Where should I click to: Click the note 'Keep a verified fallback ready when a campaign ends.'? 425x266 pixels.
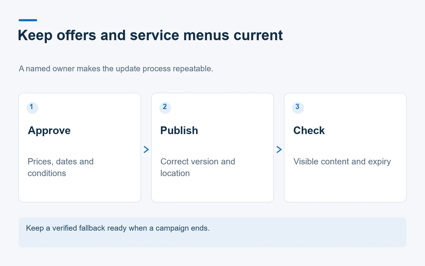[x=118, y=228]
